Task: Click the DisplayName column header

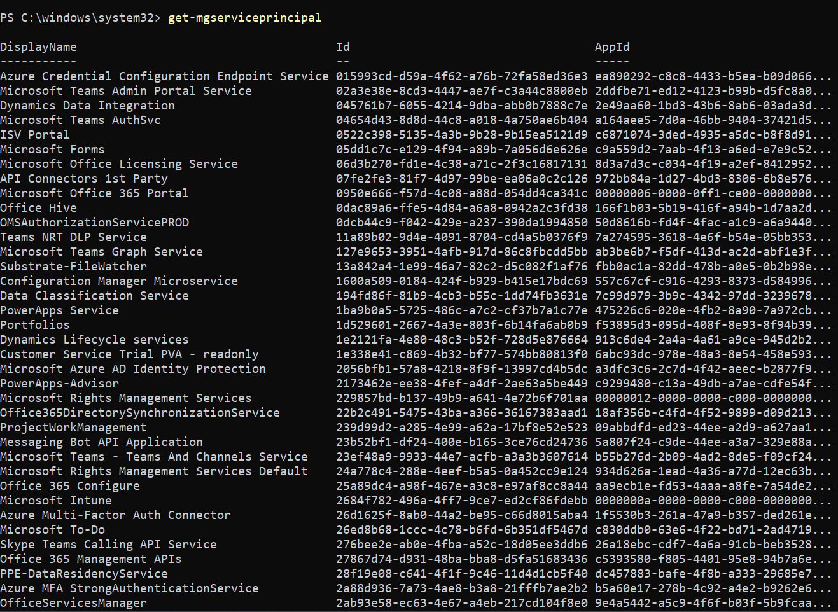Action: [38, 46]
